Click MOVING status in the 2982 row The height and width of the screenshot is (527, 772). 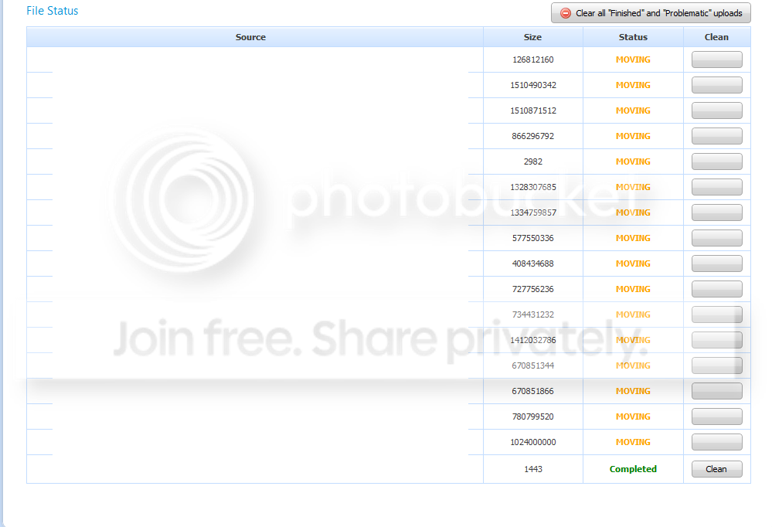(x=633, y=161)
